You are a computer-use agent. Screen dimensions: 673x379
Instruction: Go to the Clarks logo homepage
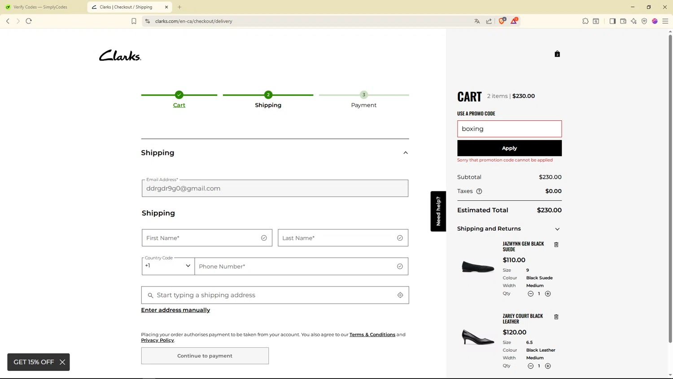pos(120,55)
